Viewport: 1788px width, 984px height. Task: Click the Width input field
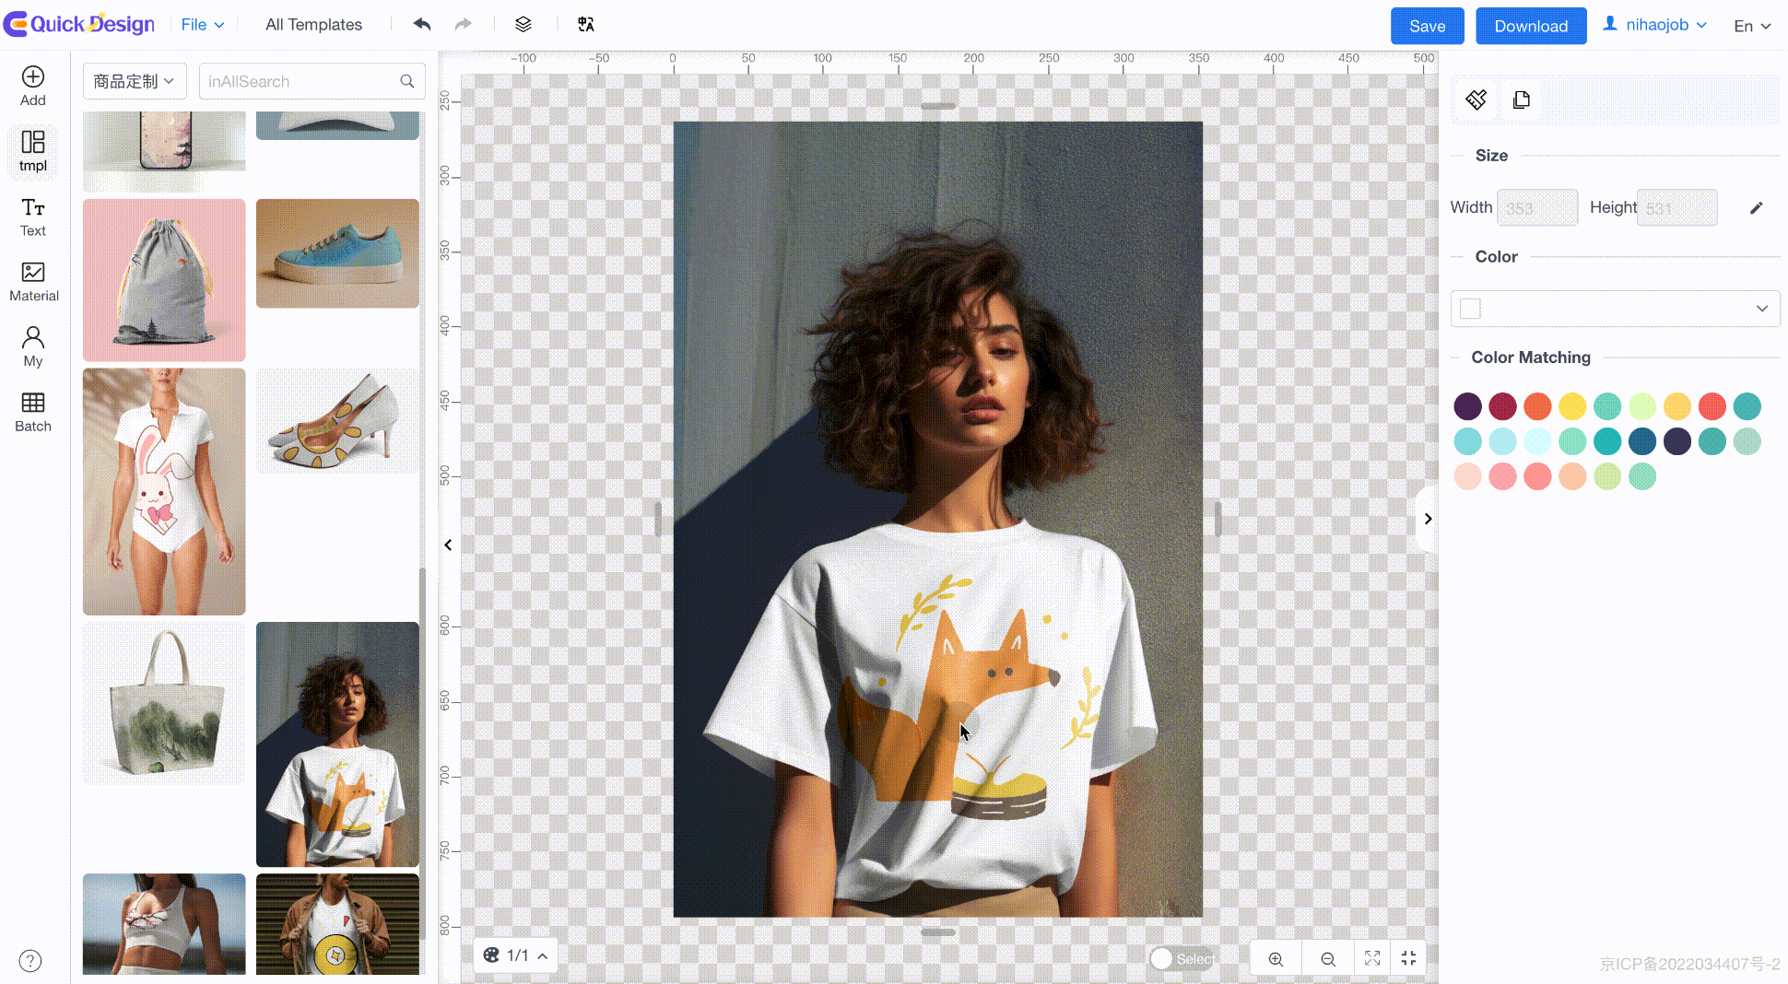(x=1537, y=207)
